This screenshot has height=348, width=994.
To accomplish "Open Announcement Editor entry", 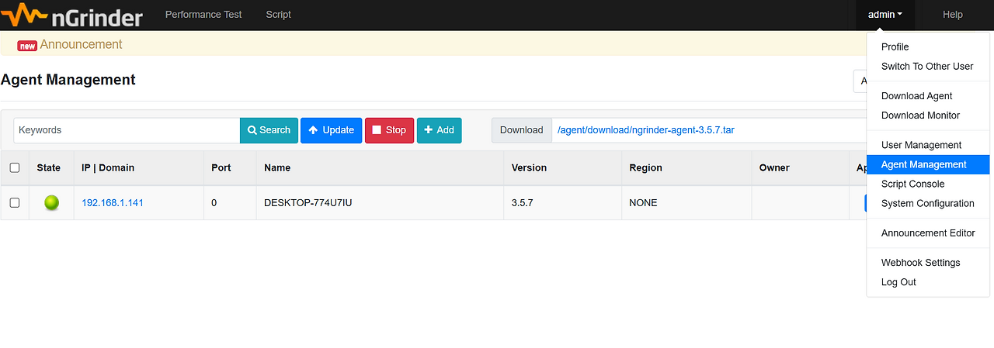I will (928, 233).
